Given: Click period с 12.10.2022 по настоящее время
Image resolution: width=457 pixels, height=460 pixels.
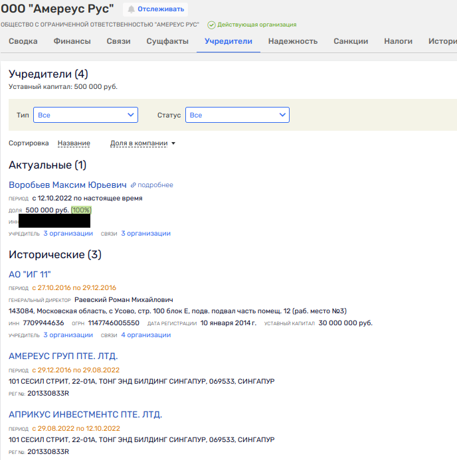Looking at the screenshot, I should click(87, 198).
